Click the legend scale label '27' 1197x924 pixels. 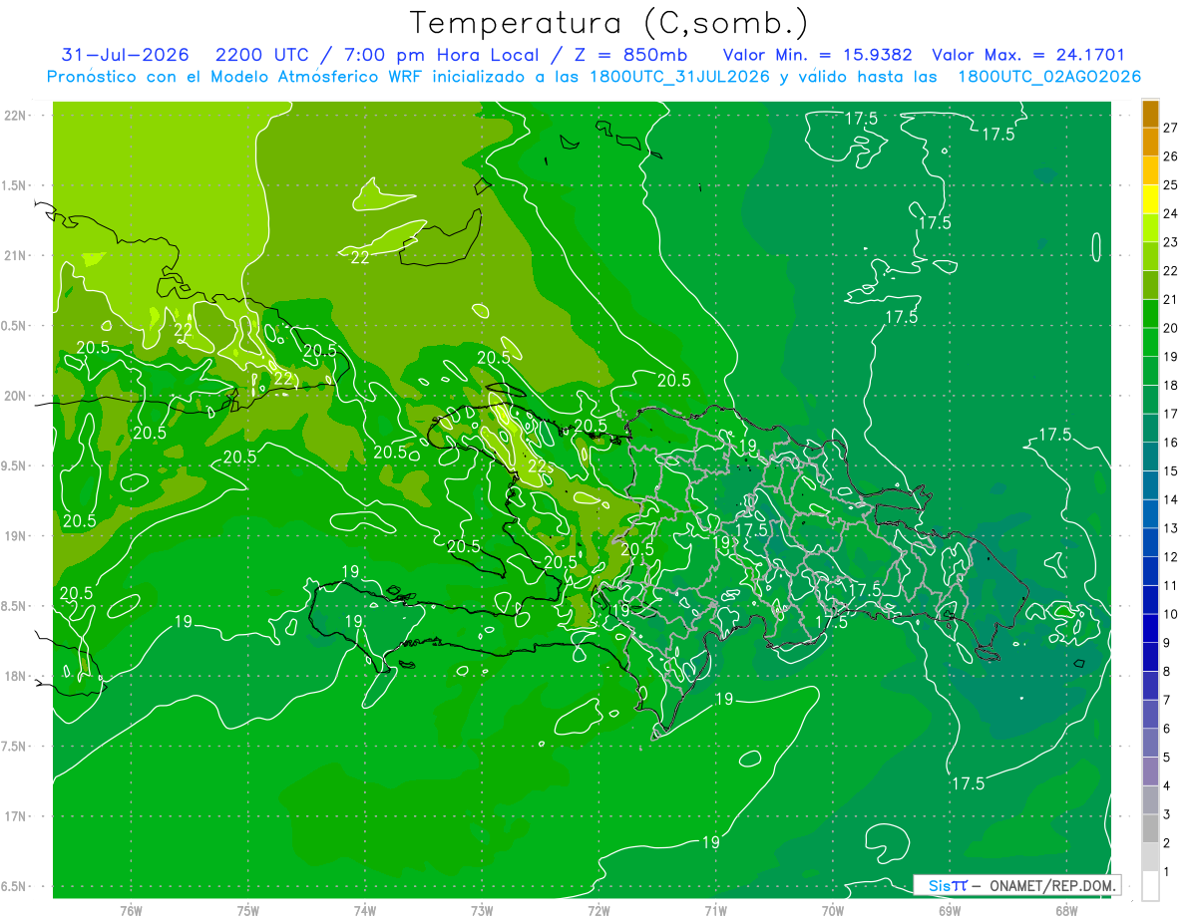click(x=1171, y=128)
